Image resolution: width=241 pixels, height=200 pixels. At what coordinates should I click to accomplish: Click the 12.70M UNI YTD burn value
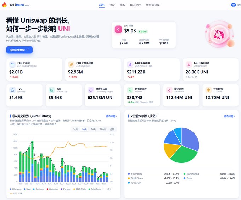pos(217,97)
